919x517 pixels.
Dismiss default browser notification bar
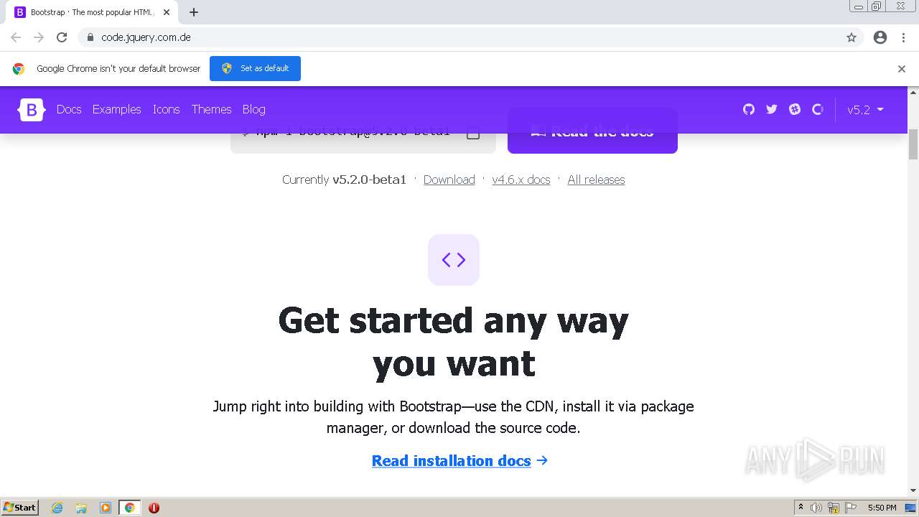(x=902, y=69)
